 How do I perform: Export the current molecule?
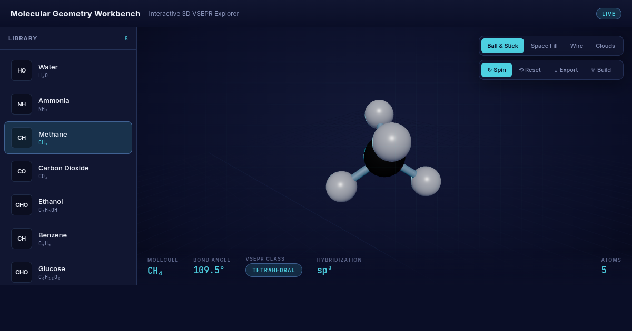tap(566, 70)
